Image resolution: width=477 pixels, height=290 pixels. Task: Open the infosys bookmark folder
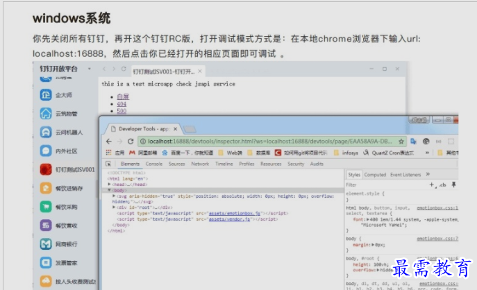(346, 153)
